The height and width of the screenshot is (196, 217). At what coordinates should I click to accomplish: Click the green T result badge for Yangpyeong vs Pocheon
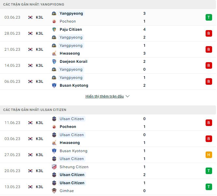pos(209,17)
